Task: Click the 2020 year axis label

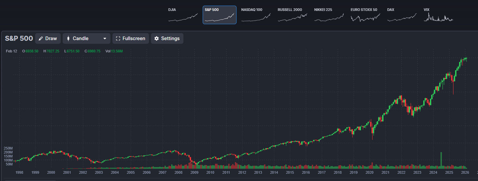Action: (370, 172)
